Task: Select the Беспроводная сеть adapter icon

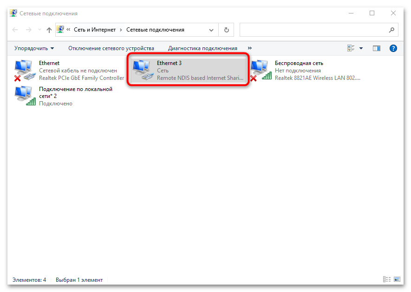Action: pyautogui.click(x=261, y=70)
